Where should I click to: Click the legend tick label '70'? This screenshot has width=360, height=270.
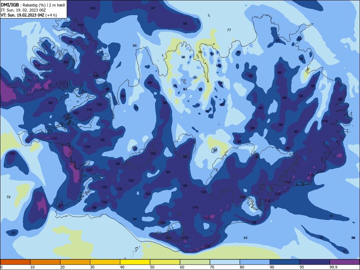(x=212, y=267)
